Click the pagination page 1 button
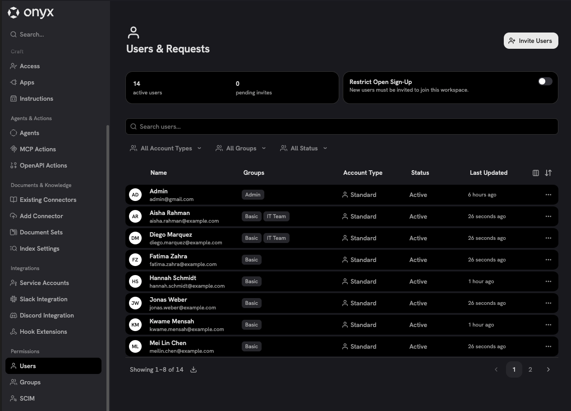571x411 pixels. [514, 369]
